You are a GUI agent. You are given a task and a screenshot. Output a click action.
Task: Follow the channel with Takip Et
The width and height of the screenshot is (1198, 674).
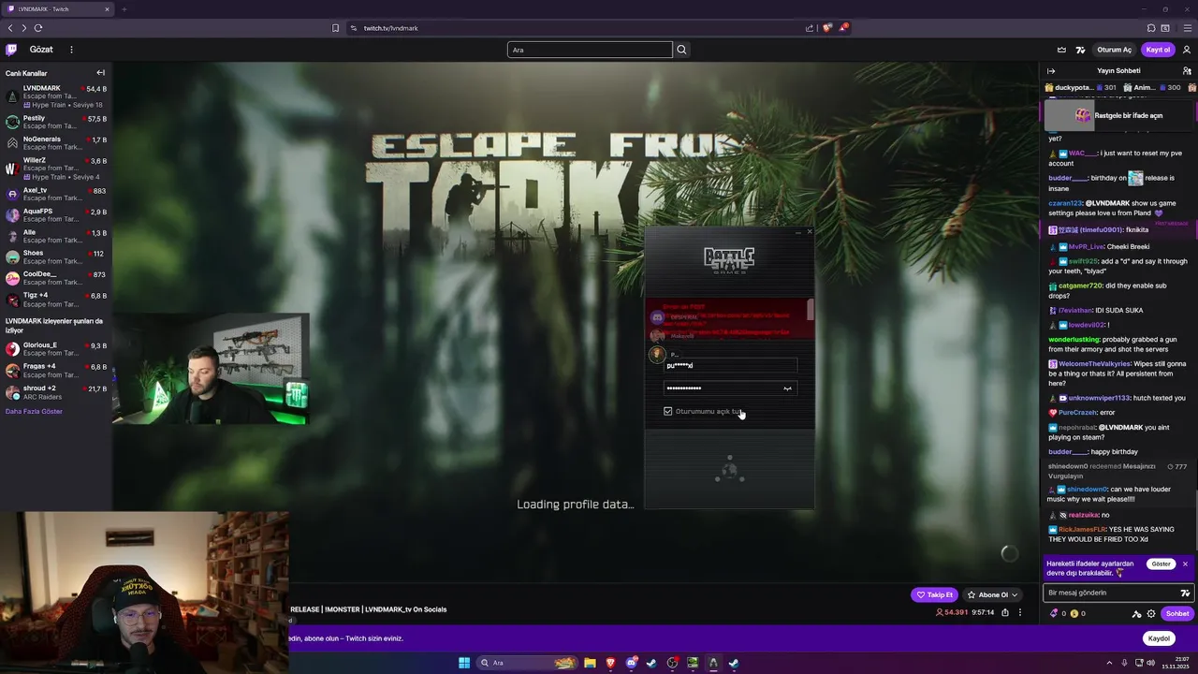[x=934, y=594]
